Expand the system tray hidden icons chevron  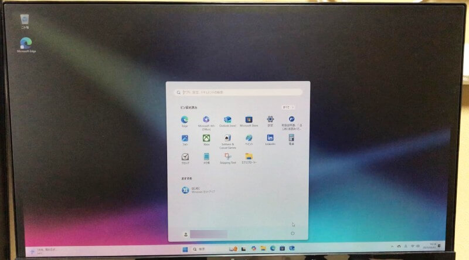(392, 247)
